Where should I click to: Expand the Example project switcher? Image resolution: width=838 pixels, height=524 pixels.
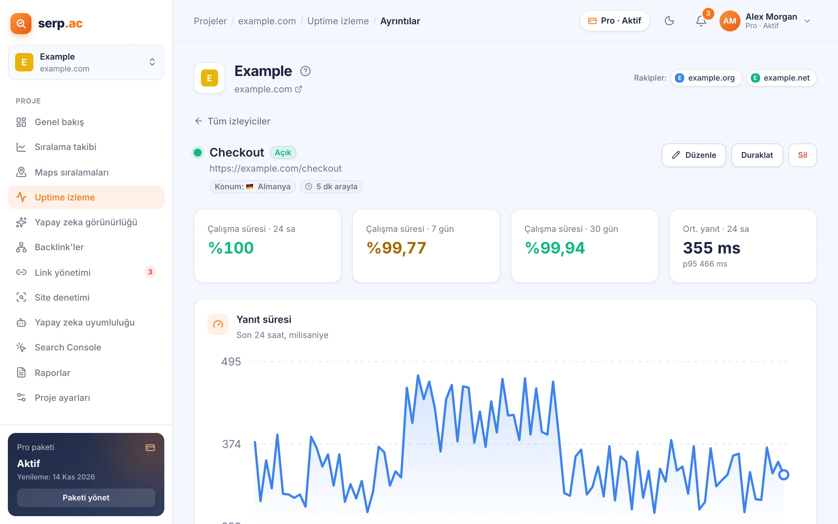[86, 62]
